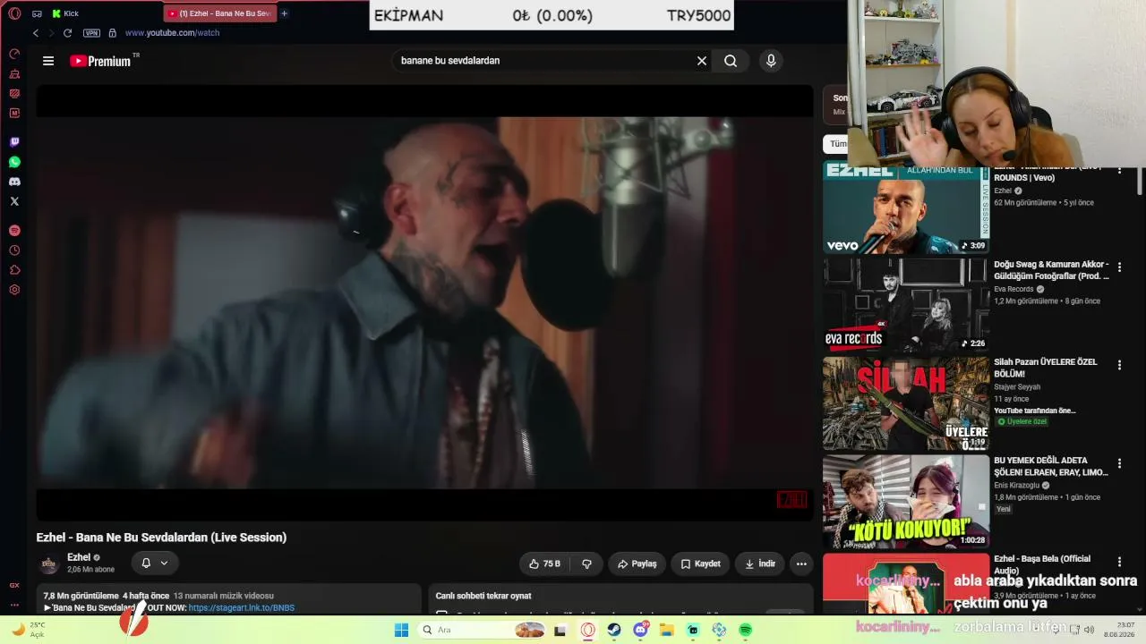Share the video via Paylaş

tap(637, 563)
